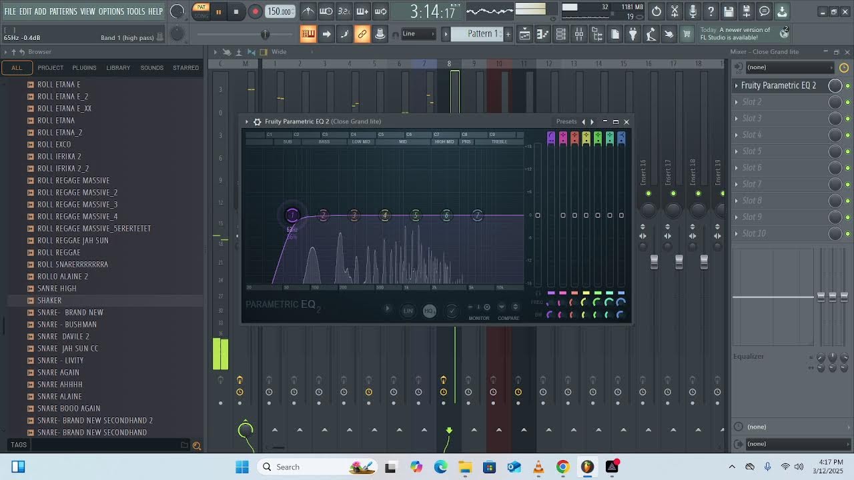Click EQ band 4 node

[x=385, y=215]
